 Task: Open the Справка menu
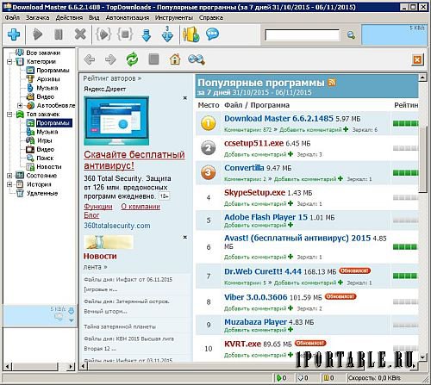coord(211,18)
